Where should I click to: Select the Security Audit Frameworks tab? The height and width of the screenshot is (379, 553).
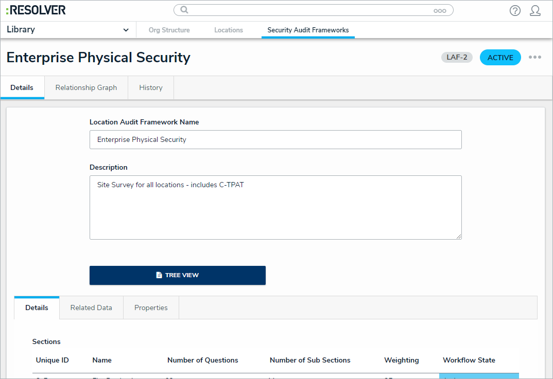[x=308, y=30]
